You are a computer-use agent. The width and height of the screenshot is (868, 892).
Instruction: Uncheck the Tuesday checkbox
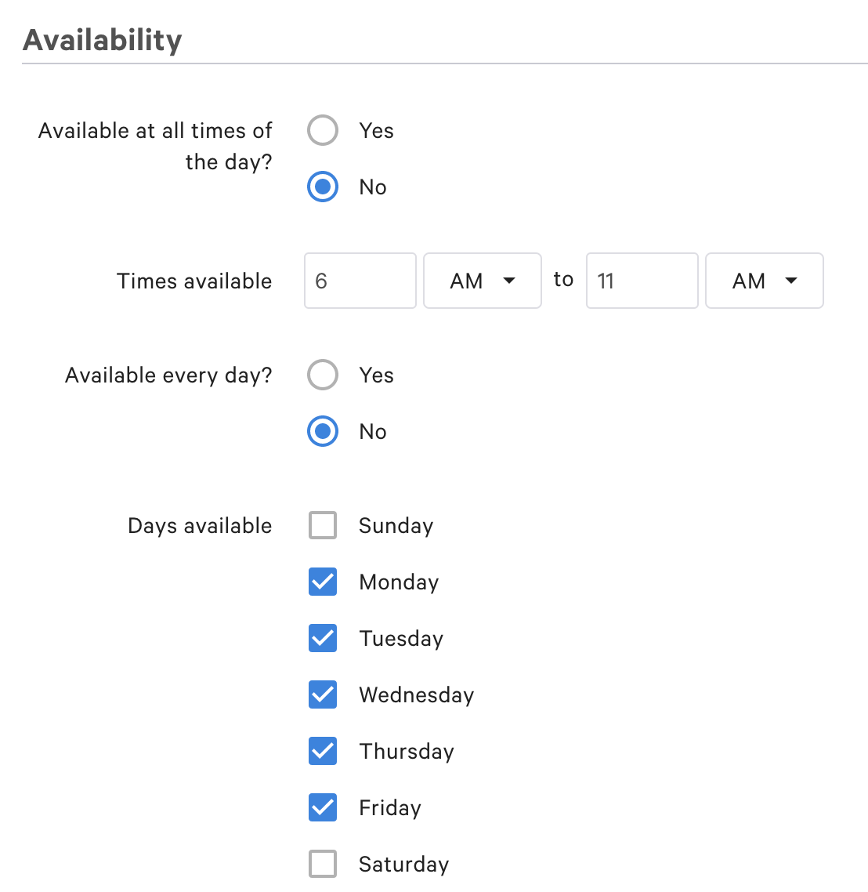pyautogui.click(x=323, y=639)
